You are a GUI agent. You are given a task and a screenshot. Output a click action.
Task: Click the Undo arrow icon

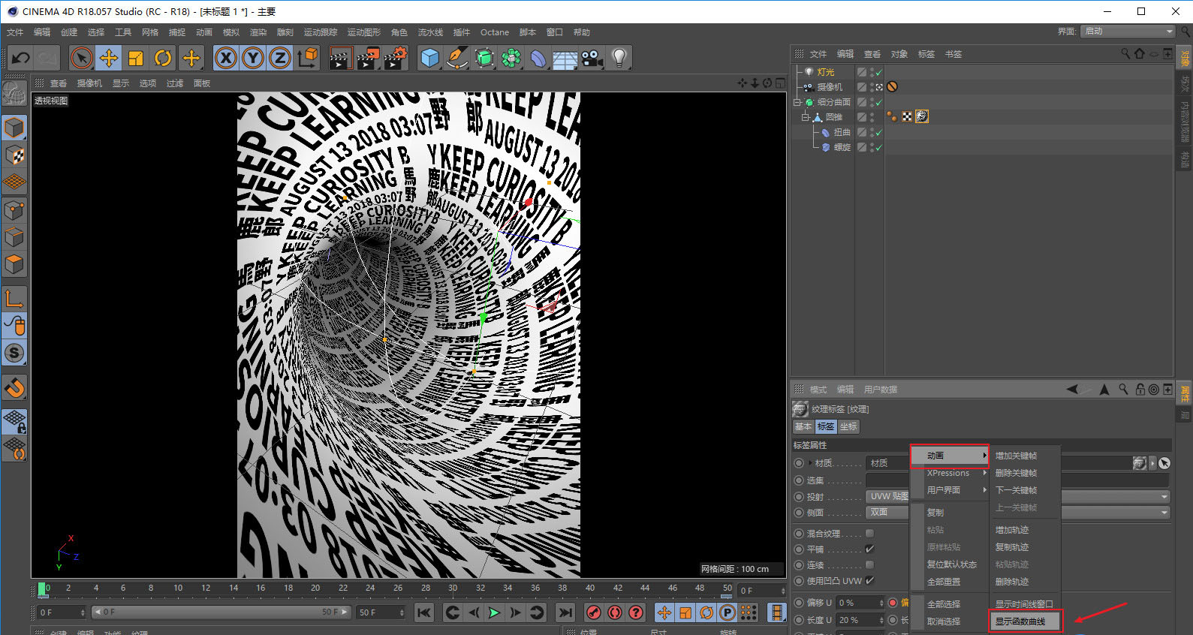coord(21,58)
